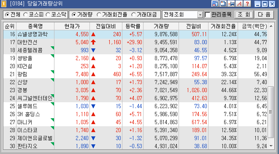
Task: Select the 대한전선 stock name
Action: (27, 42)
